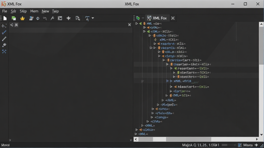Open the Hem menu
Image resolution: width=264 pixels, height=148 pixels.
[34, 11]
